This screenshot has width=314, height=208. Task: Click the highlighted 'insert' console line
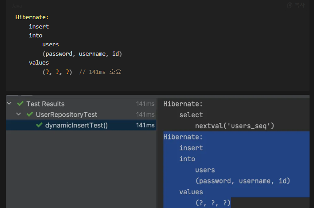[191, 148]
